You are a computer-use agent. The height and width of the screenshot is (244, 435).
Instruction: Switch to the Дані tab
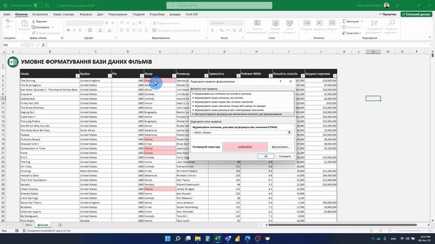tap(100, 14)
